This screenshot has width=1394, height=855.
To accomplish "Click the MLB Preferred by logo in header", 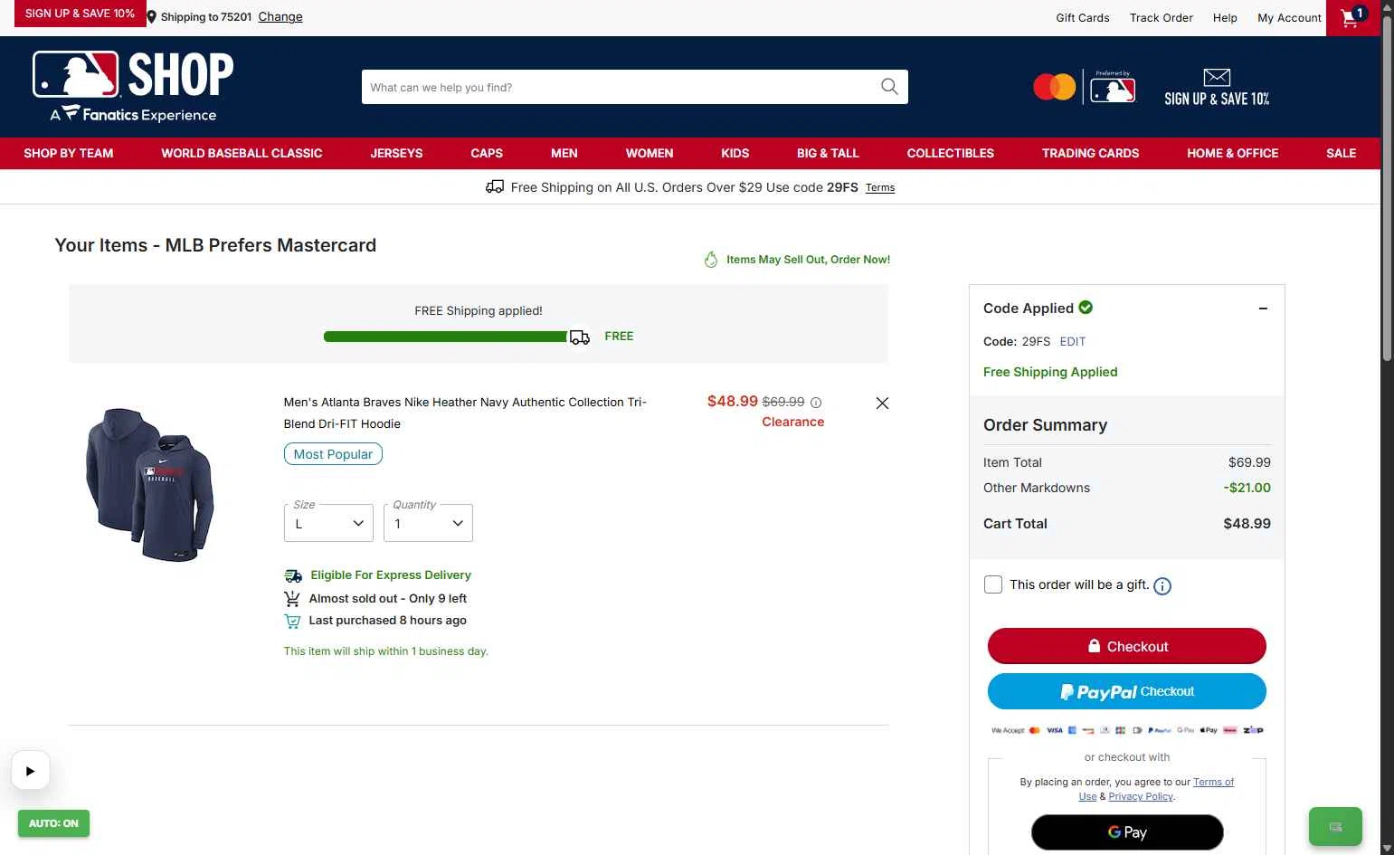I will (1113, 87).
